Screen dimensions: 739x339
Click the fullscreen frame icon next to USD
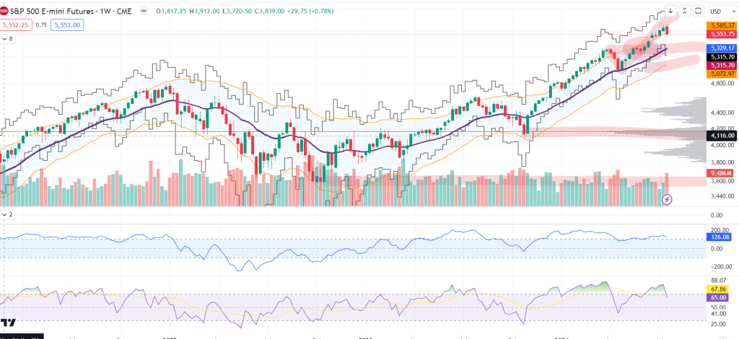click(x=698, y=11)
